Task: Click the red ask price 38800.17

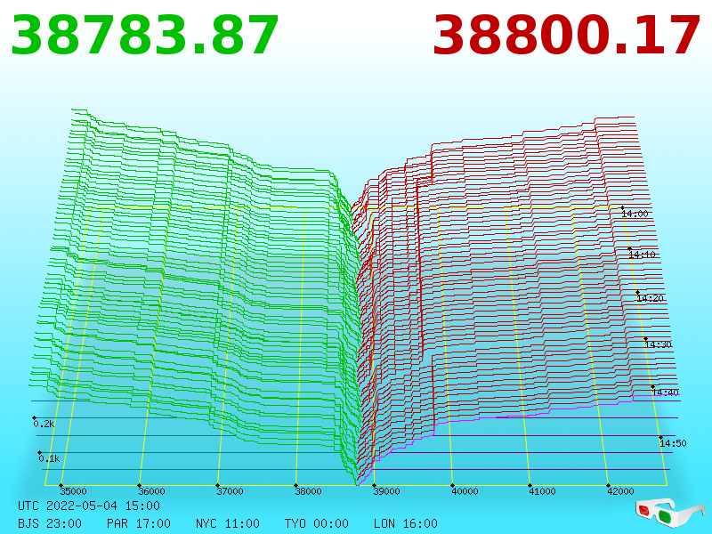Action: point(566,36)
